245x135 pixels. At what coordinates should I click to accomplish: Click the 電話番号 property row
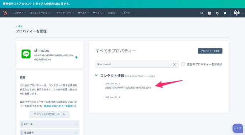click(49, 133)
